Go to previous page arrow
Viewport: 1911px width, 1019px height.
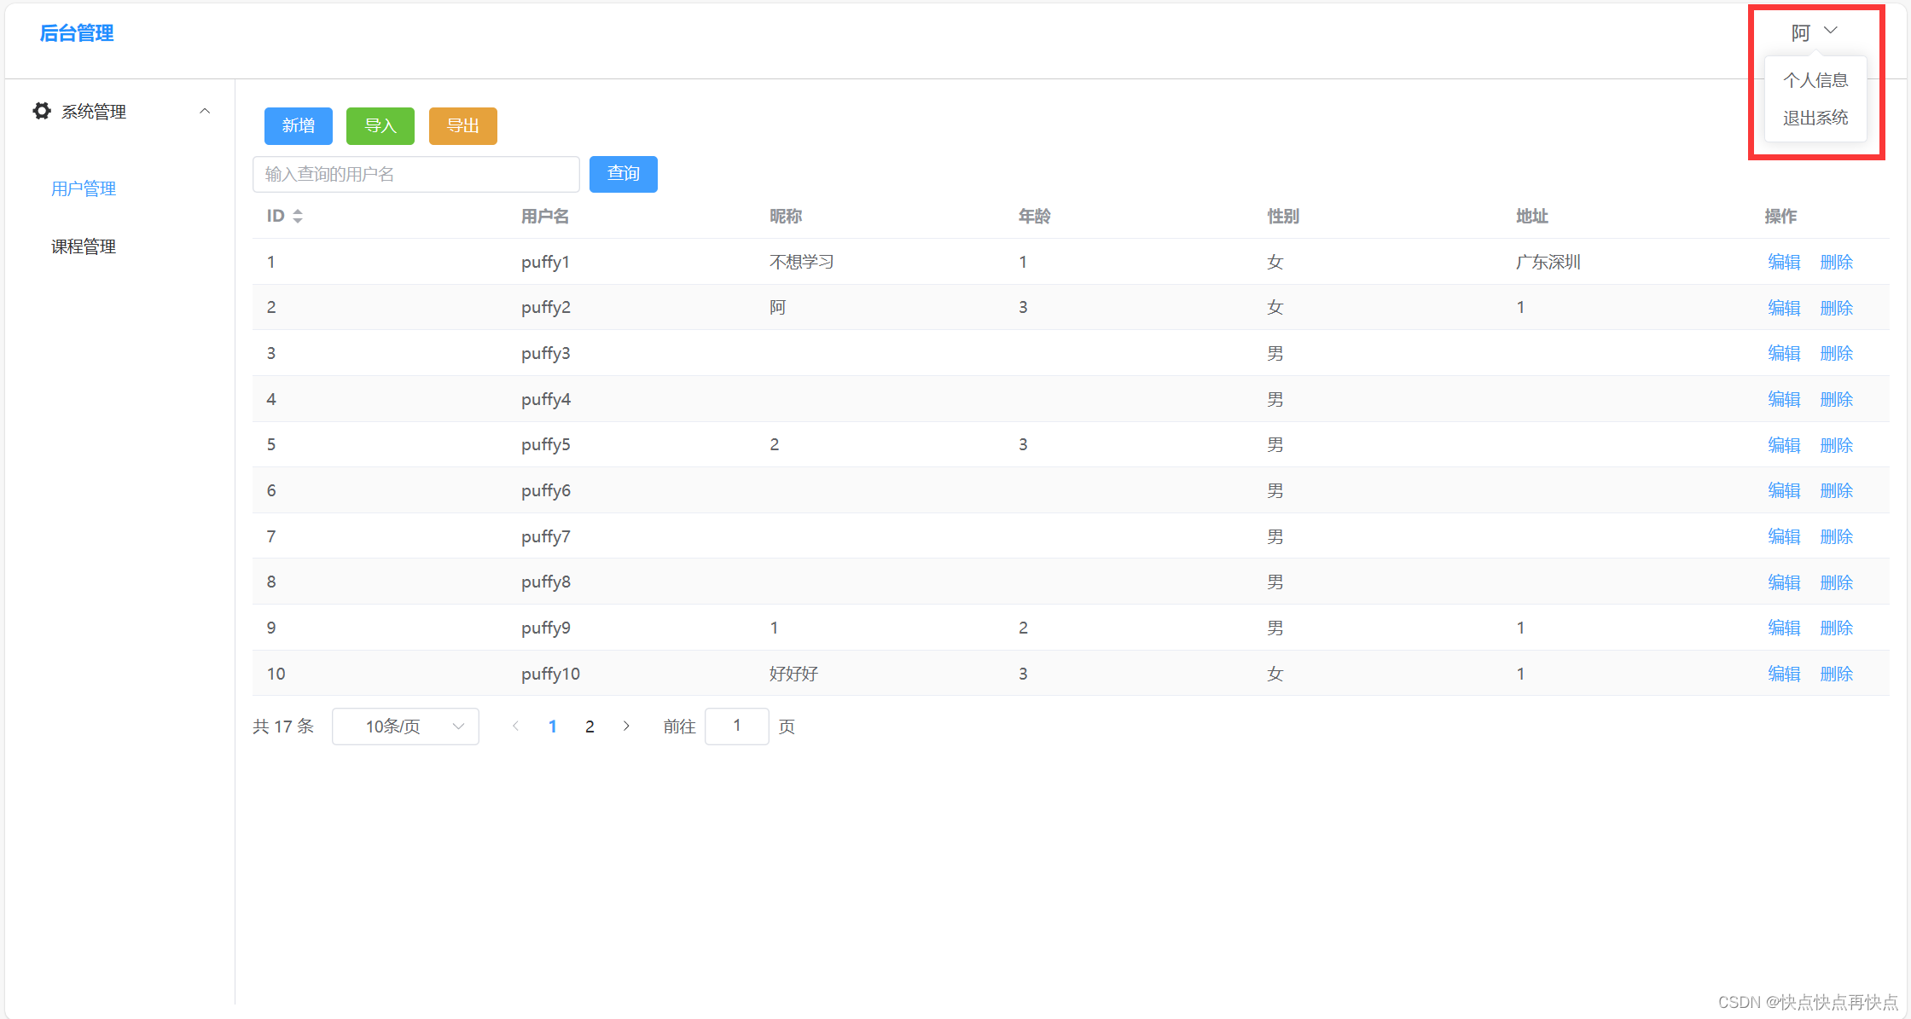[x=515, y=727]
